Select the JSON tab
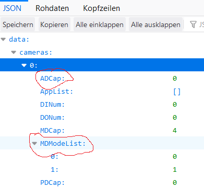Image resolution: width=204 pixels, height=189 pixels. [x=12, y=8]
